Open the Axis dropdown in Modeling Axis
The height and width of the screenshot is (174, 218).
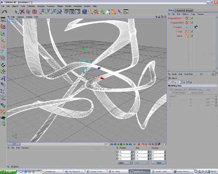click(x=180, y=89)
